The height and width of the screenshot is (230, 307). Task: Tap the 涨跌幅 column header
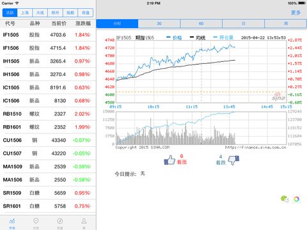click(x=83, y=23)
